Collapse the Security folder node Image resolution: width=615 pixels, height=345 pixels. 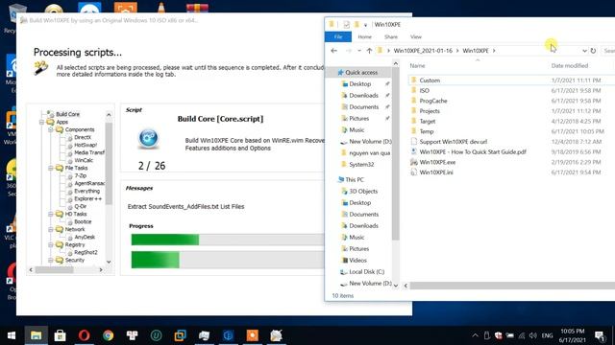coord(51,260)
